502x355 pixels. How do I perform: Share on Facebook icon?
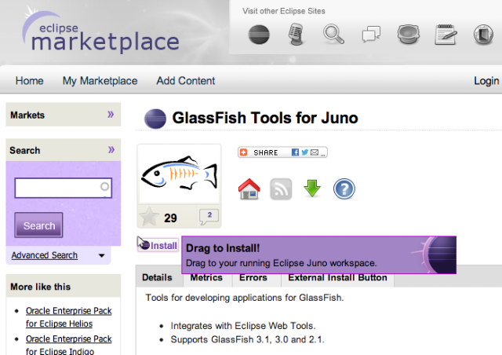pos(295,152)
